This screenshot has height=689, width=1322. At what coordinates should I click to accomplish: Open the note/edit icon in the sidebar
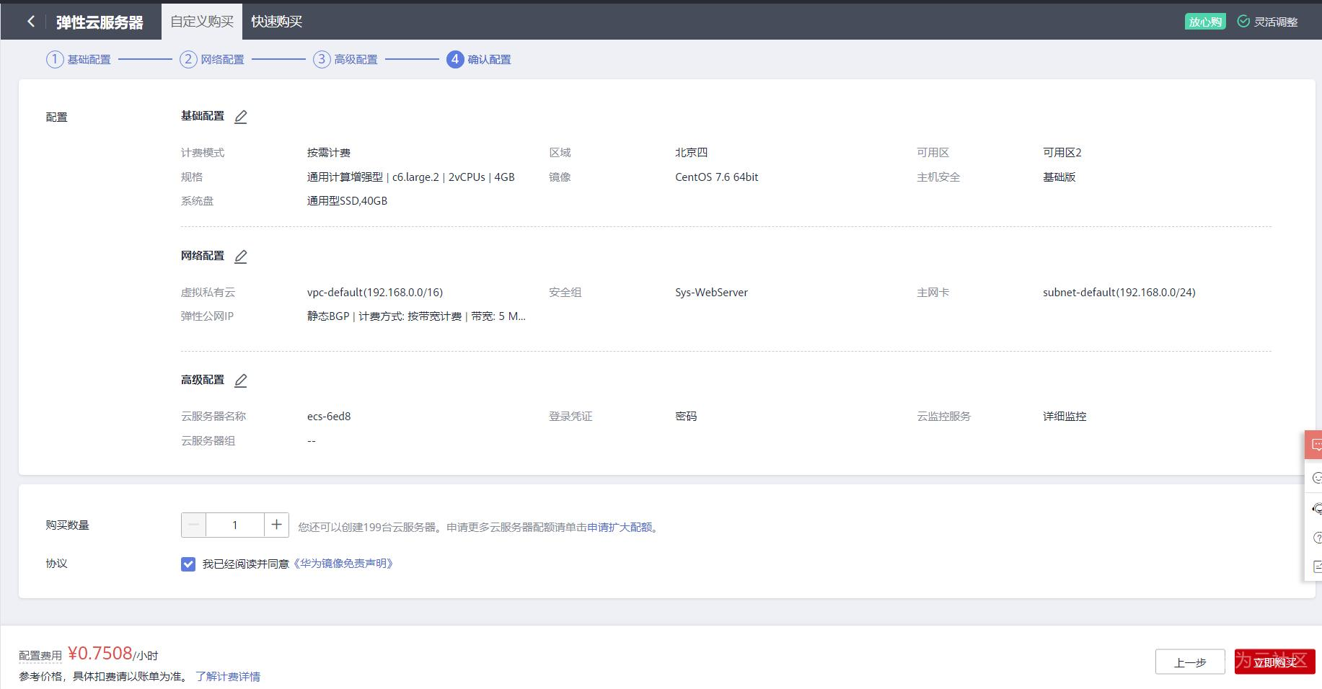tap(1317, 566)
